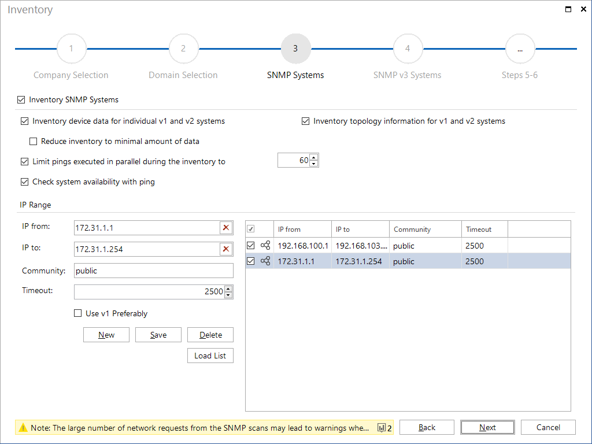The image size is (592, 444).
Task: Go to step 2 Domain Selection
Action: 183,49
